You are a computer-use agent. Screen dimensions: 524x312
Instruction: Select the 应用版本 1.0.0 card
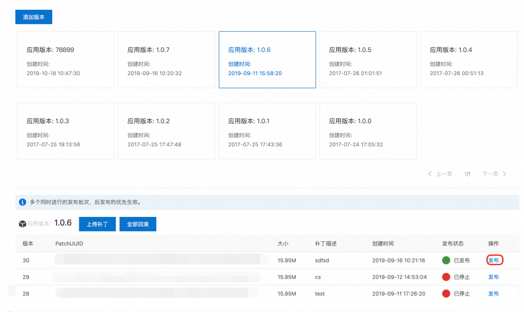tap(368, 131)
